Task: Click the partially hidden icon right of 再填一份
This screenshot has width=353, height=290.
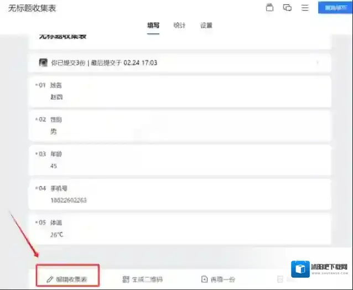Action: (x=280, y=279)
